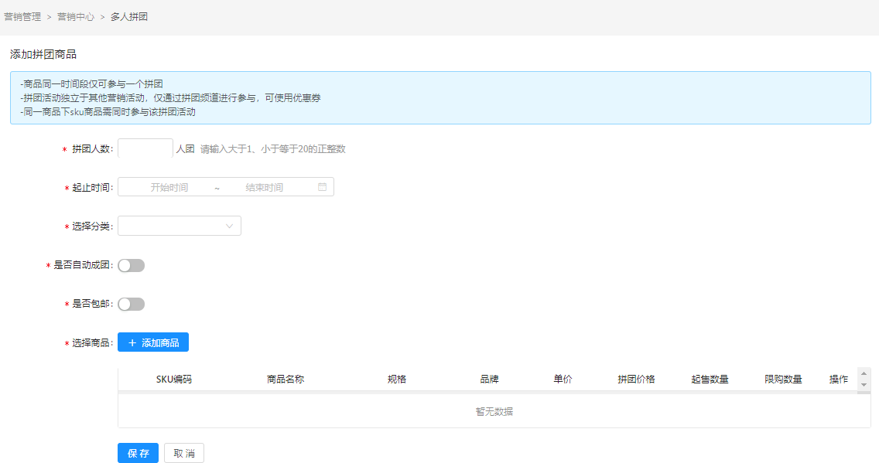Click the 结束时间 date field
Image resolution: width=879 pixels, height=463 pixels.
pyautogui.click(x=265, y=187)
